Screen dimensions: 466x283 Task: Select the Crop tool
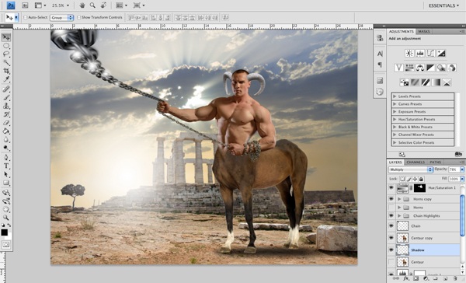tap(6, 71)
